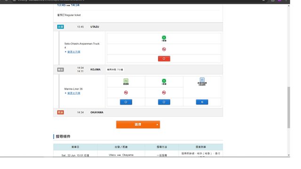301x169 pixels.
Task: Open the change-train link under Marine-Liner 36
Action: [x=74, y=93]
